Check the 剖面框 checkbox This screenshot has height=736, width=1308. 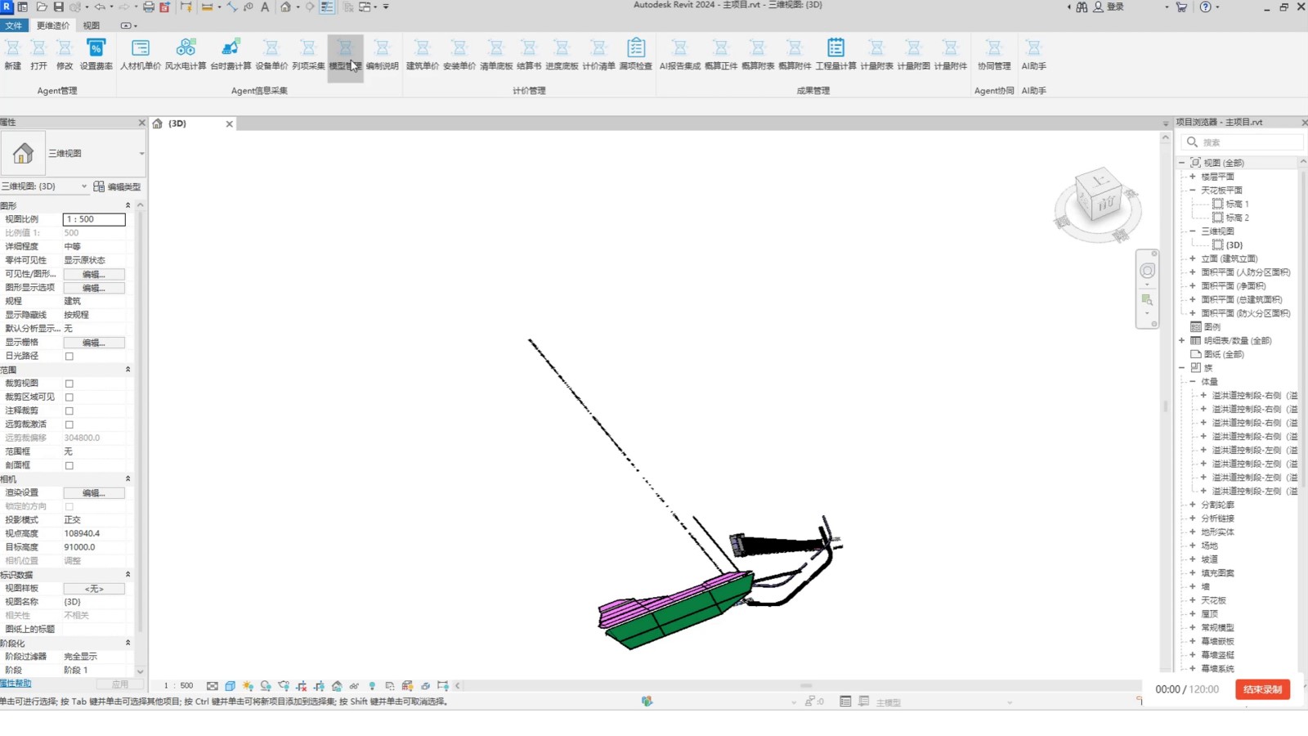coord(69,465)
